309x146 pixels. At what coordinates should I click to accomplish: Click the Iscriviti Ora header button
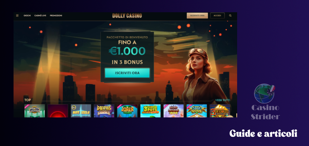pyautogui.click(x=197, y=16)
